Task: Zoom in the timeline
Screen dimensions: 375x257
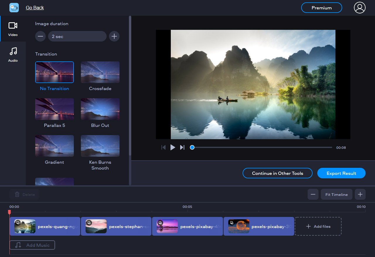Action: tap(360, 194)
